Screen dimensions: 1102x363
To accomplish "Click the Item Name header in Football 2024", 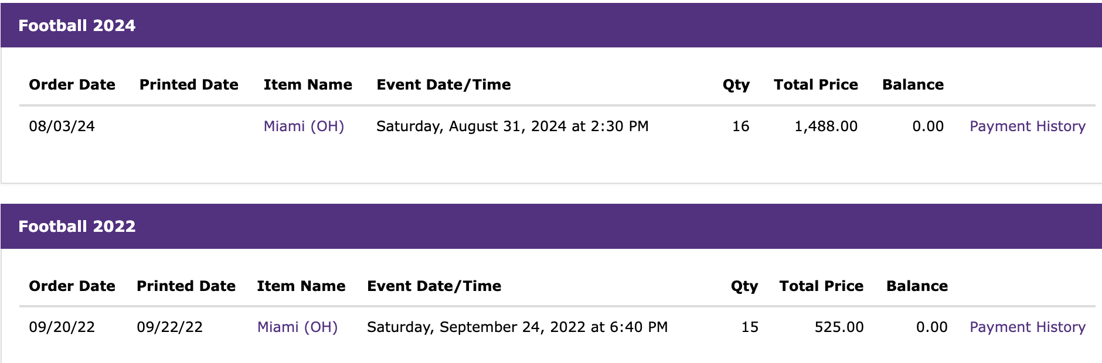I will coord(308,85).
